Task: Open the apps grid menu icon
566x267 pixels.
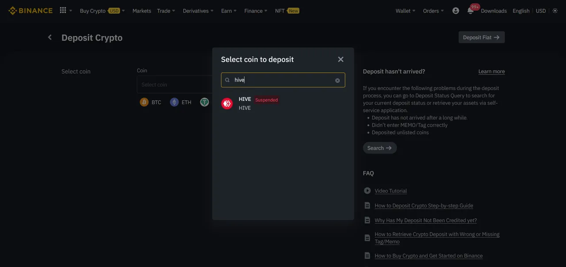Action: click(63, 10)
